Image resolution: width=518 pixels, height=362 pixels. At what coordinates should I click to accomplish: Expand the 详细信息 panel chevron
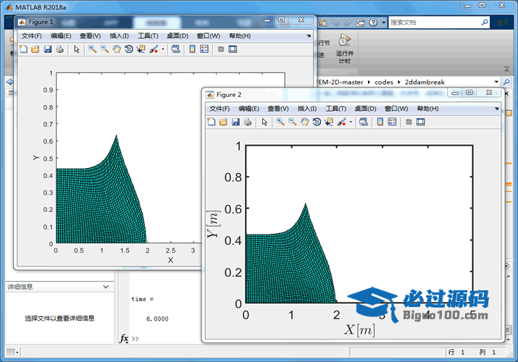(x=107, y=287)
